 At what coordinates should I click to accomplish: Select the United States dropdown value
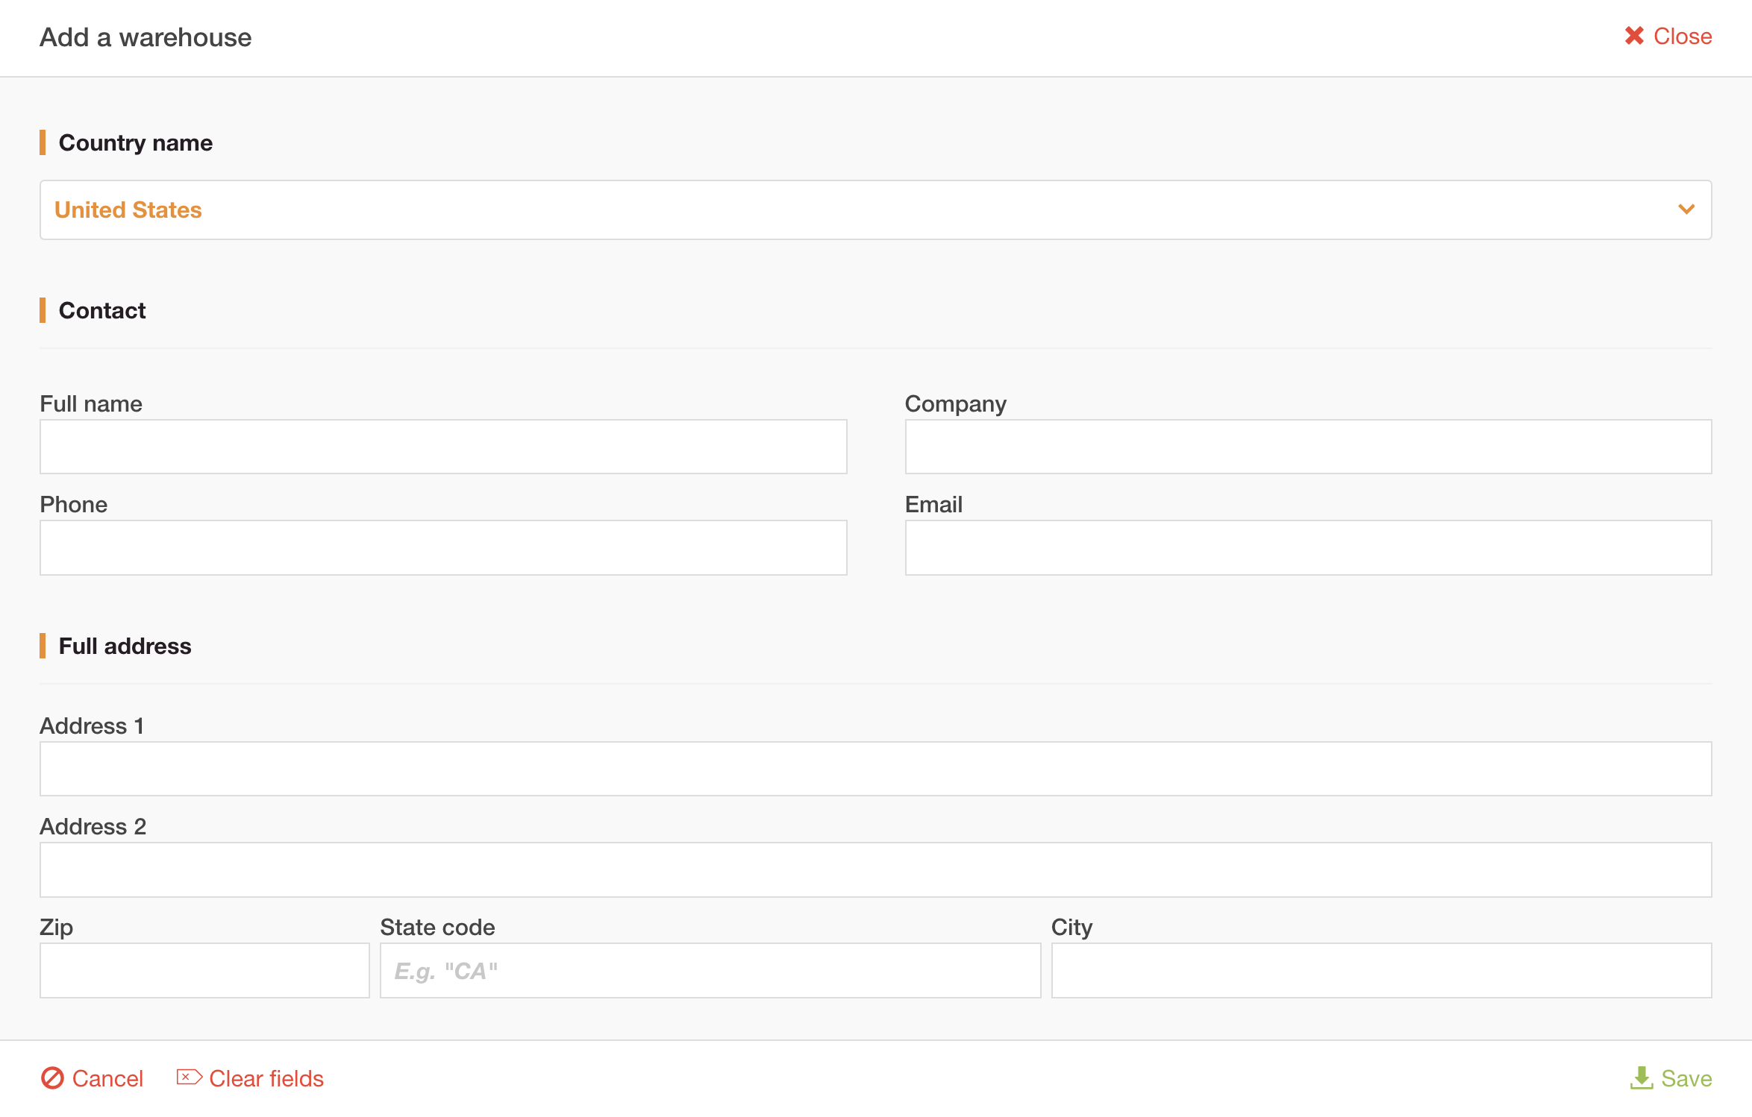128,210
